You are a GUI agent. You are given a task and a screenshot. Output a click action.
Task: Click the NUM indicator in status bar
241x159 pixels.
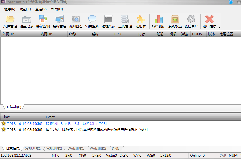pyautogui.click(x=233, y=156)
